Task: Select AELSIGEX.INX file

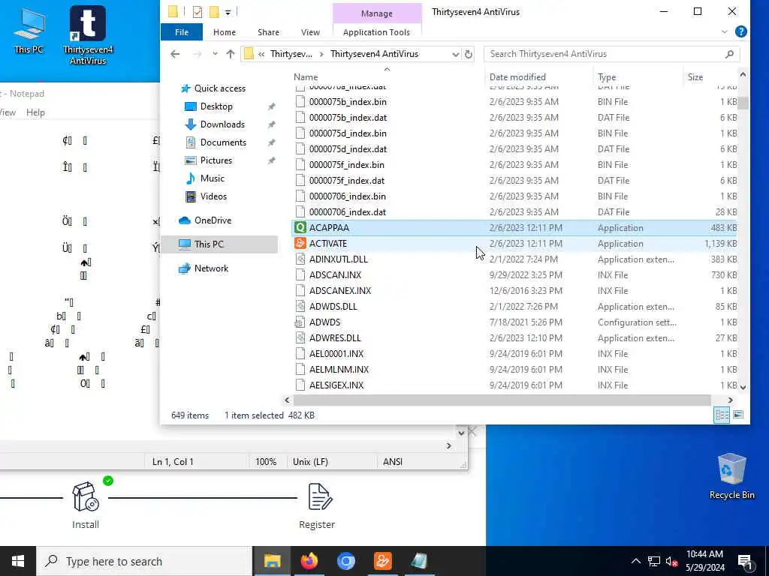Action: click(x=336, y=385)
